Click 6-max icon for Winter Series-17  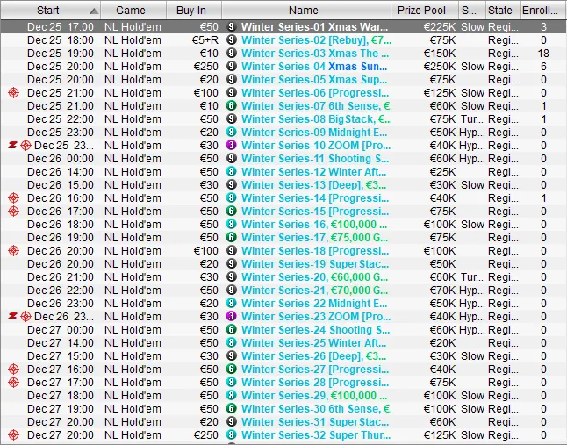232,238
